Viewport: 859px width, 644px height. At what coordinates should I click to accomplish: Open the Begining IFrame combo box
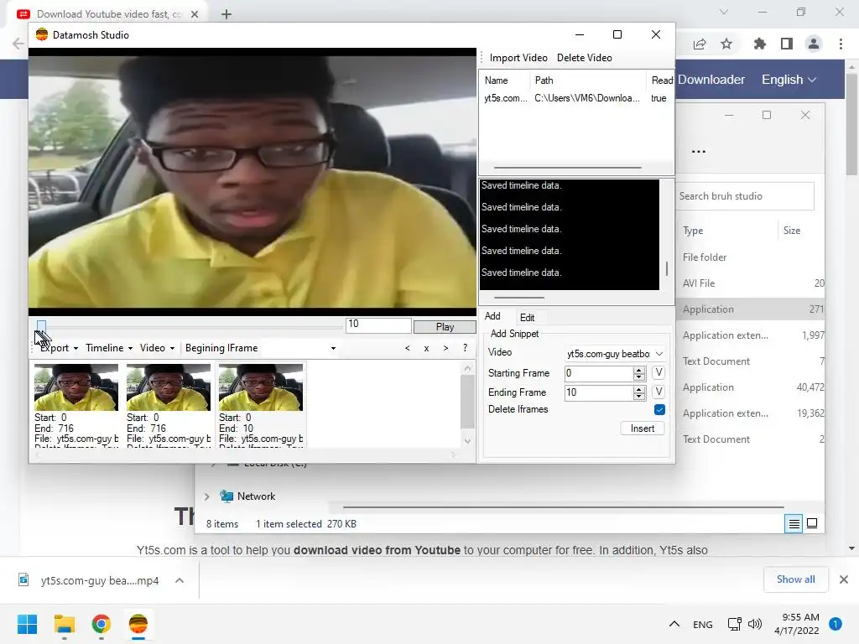pos(261,348)
